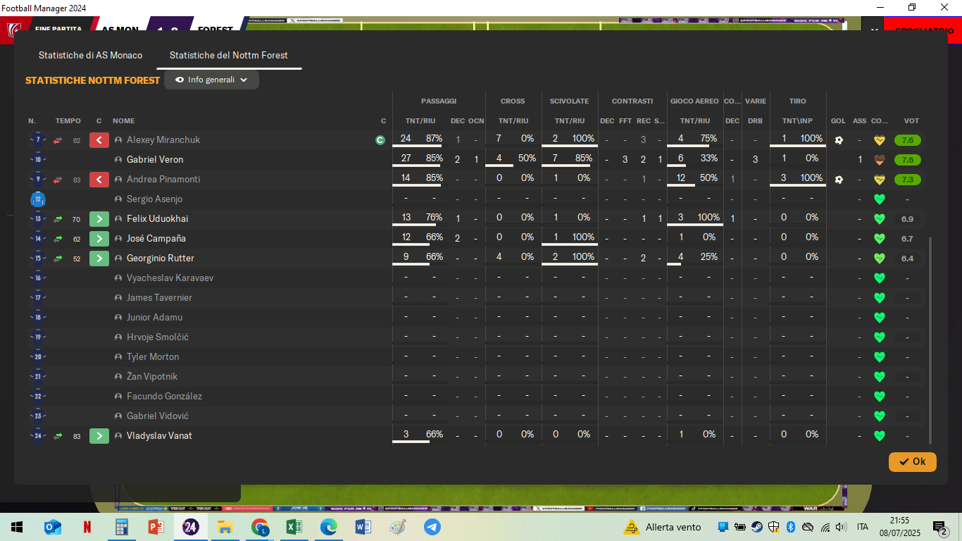Click the shirt number 7 icon
Viewport: 962px width, 541px height.
38,140
